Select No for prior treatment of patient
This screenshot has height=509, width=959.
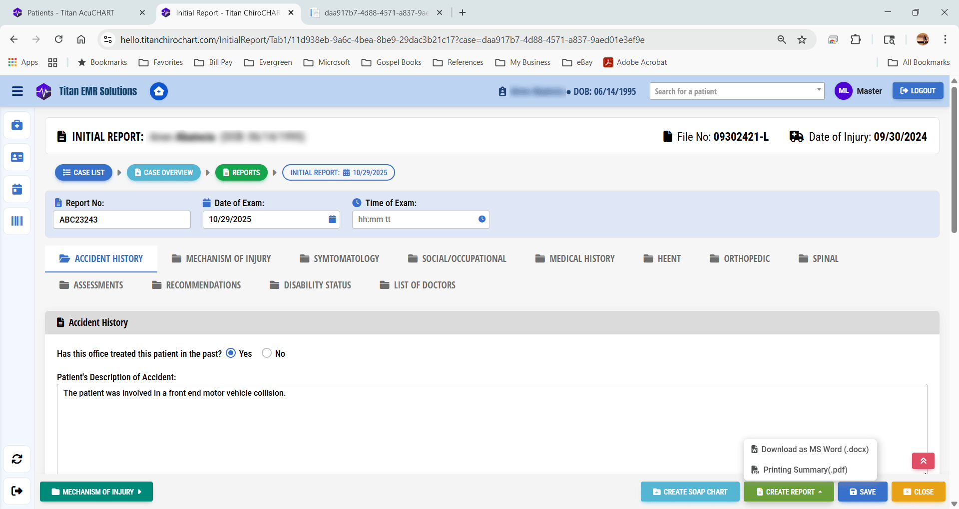(267, 353)
